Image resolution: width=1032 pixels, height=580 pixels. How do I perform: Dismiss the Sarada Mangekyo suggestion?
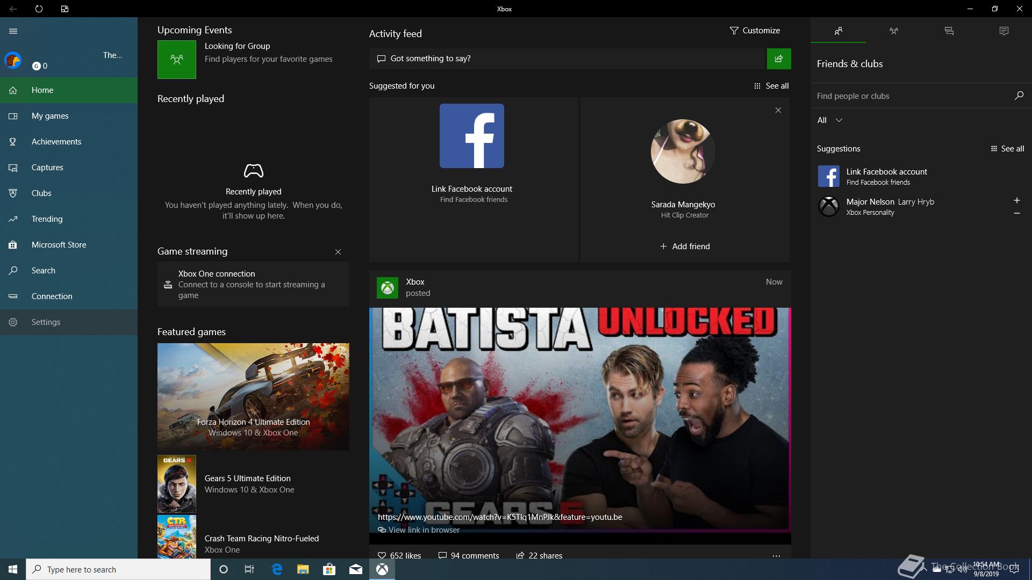tap(778, 110)
